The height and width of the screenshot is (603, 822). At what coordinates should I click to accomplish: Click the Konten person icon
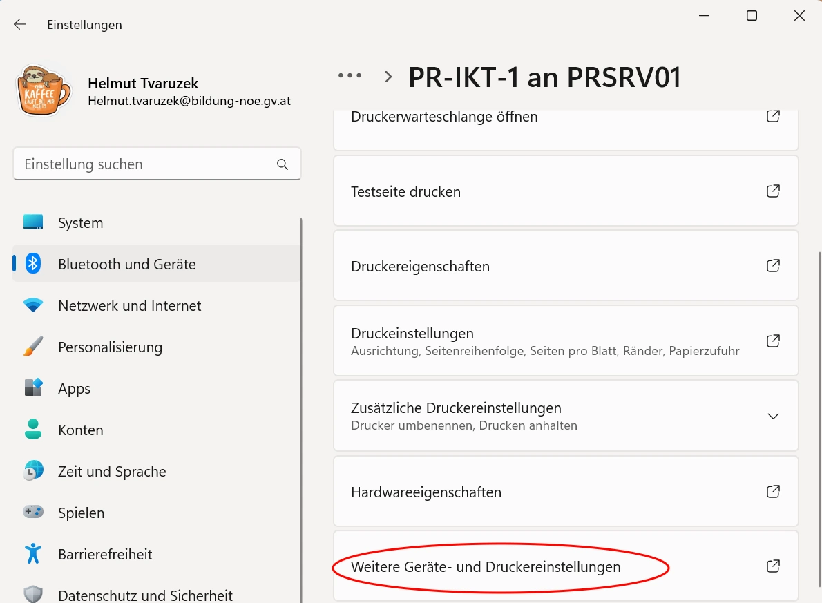33,430
